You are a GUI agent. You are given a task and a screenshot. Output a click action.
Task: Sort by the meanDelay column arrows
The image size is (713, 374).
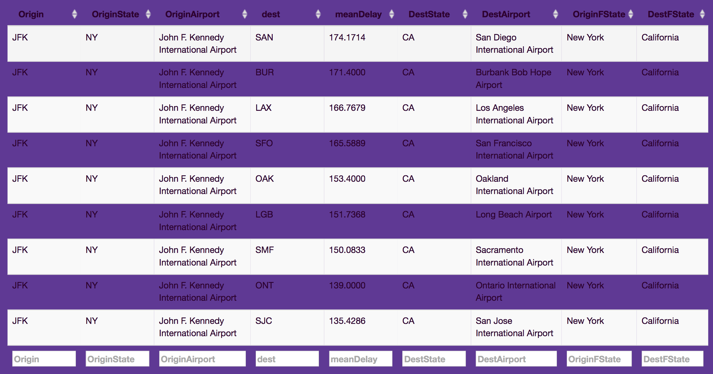391,14
